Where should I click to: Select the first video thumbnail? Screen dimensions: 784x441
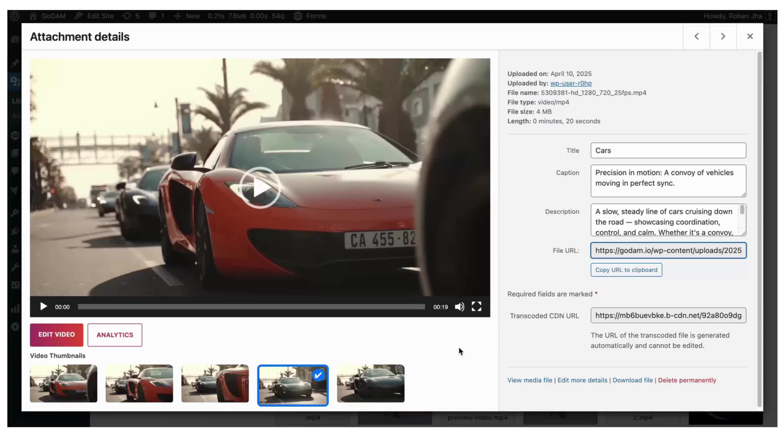(x=63, y=383)
